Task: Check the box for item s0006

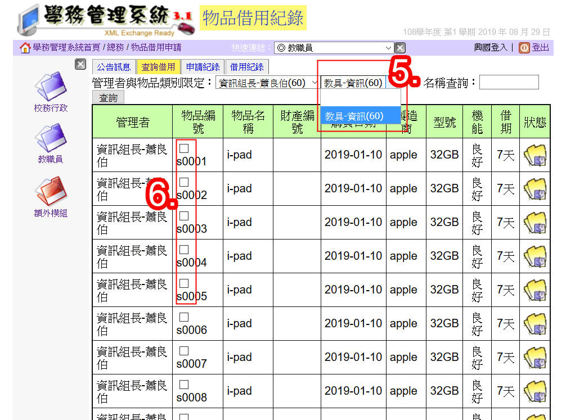Action: click(184, 317)
